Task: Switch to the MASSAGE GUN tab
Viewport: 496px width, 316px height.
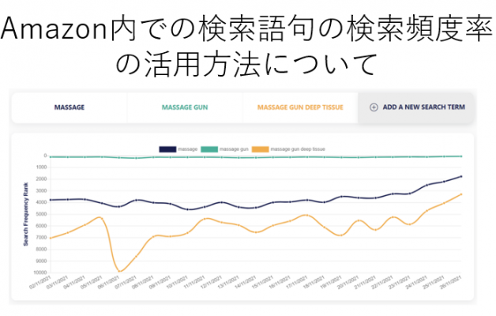Action: 185,106
